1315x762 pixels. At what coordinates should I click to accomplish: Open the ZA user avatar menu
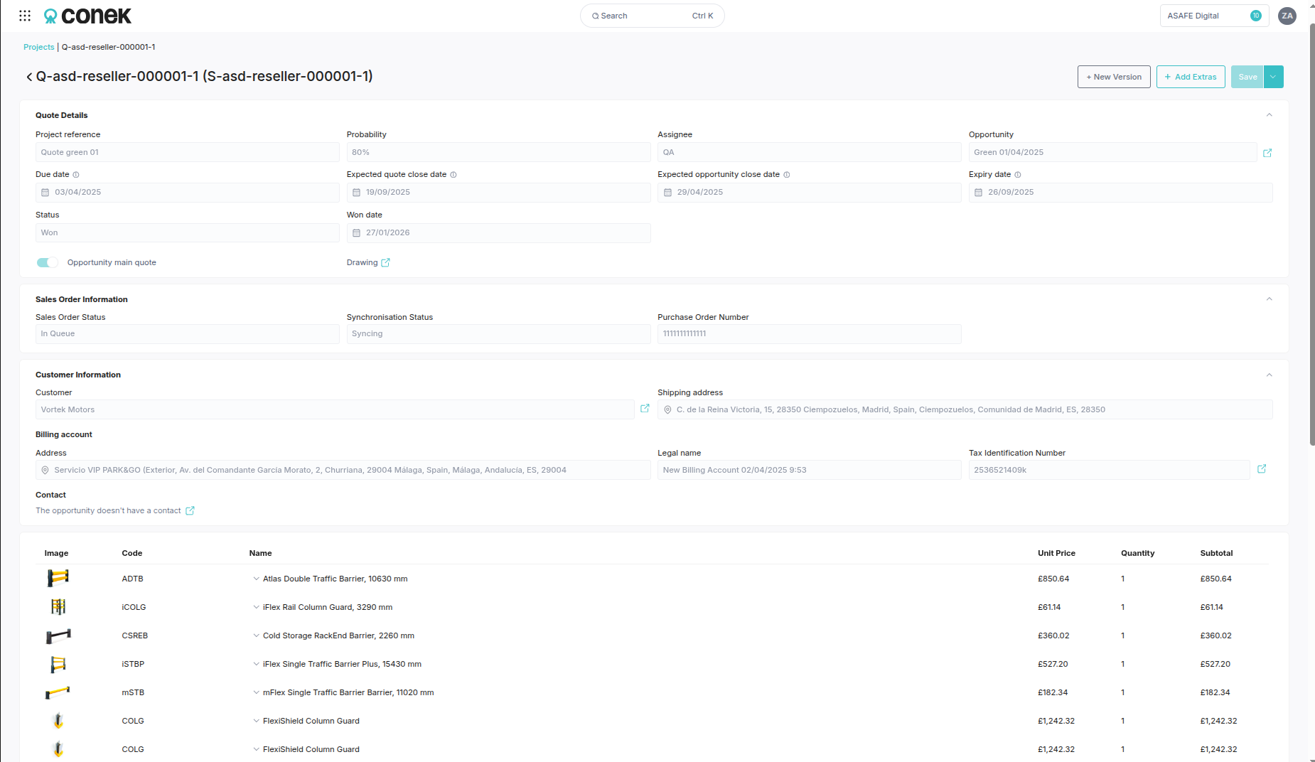pyautogui.click(x=1287, y=16)
